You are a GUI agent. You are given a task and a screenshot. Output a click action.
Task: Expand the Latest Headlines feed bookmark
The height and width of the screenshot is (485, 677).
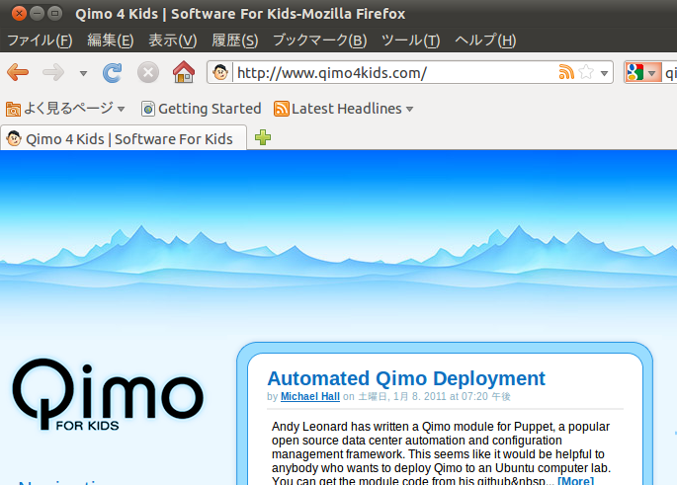(x=344, y=109)
